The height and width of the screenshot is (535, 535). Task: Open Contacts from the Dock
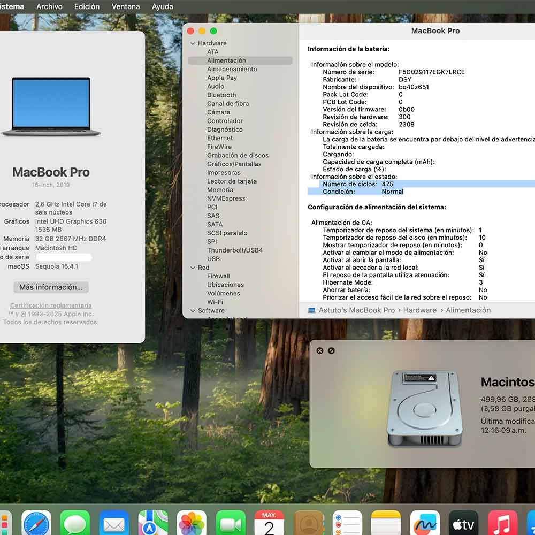click(309, 524)
